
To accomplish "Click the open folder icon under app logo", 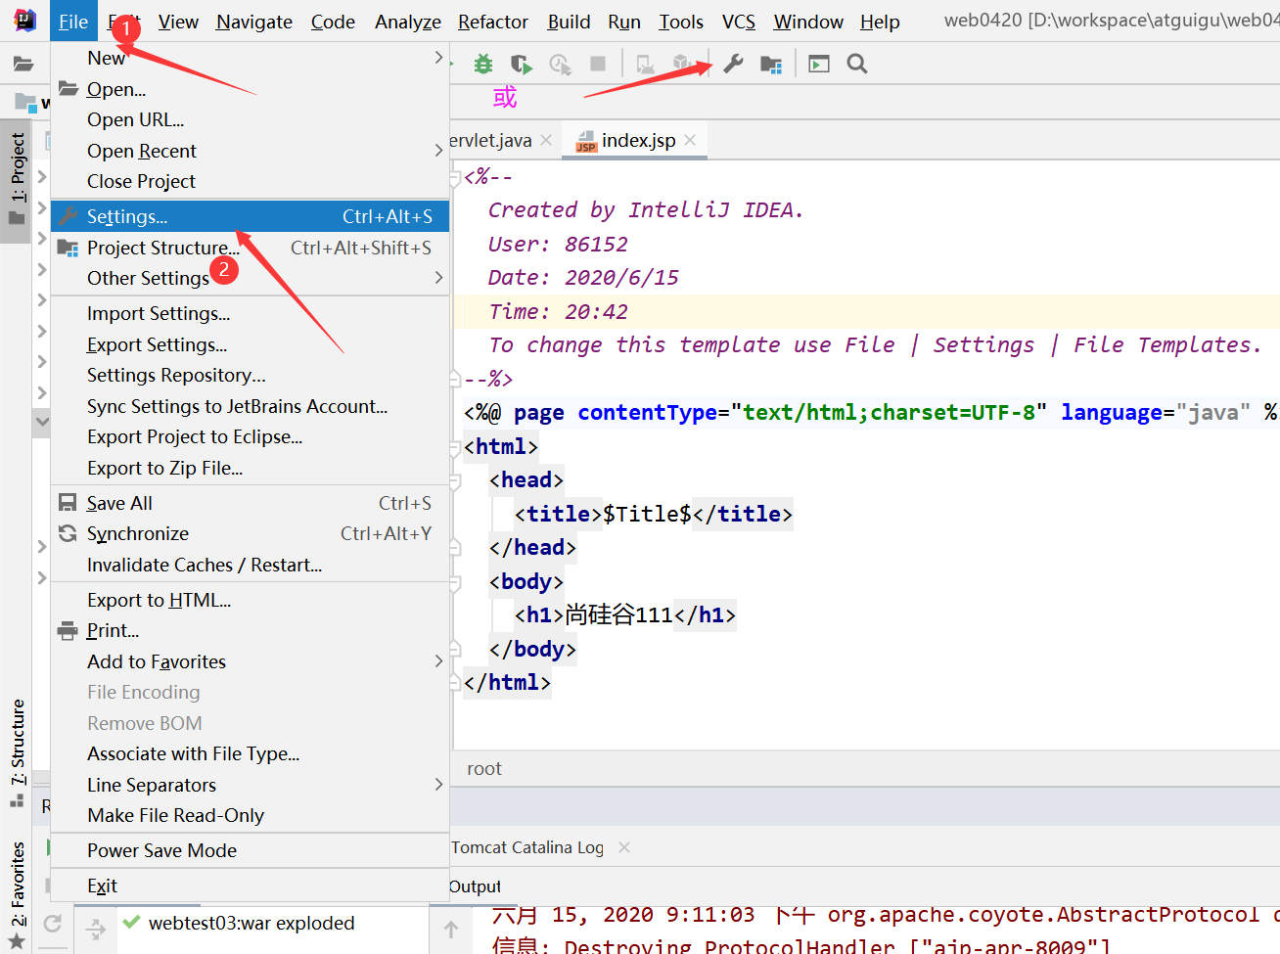I will click(23, 64).
